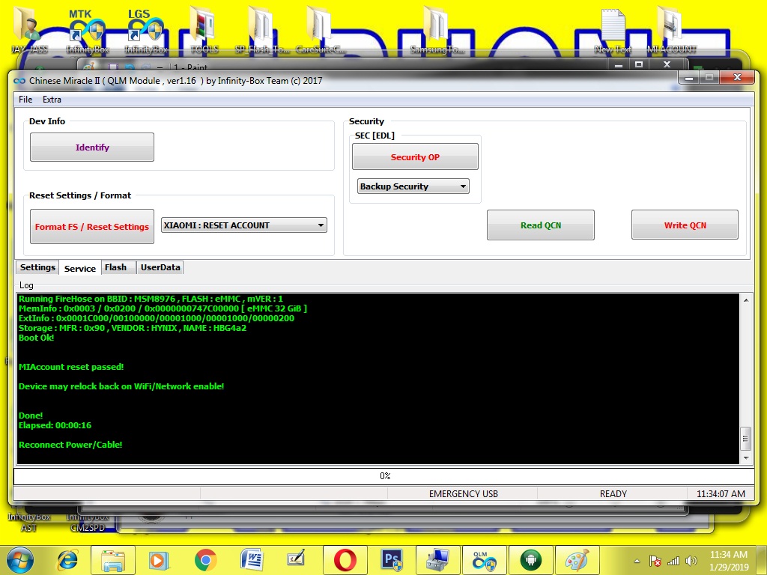Show hidden system tray icons

[637, 562]
